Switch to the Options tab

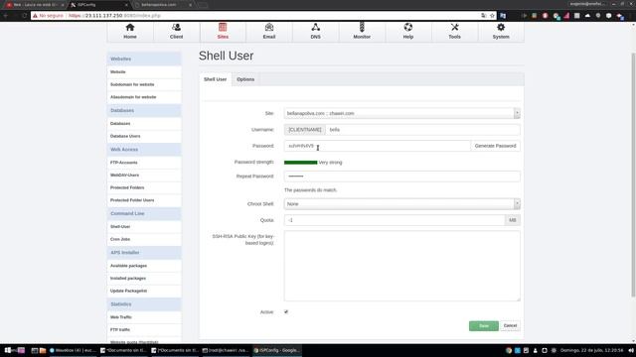(x=245, y=79)
